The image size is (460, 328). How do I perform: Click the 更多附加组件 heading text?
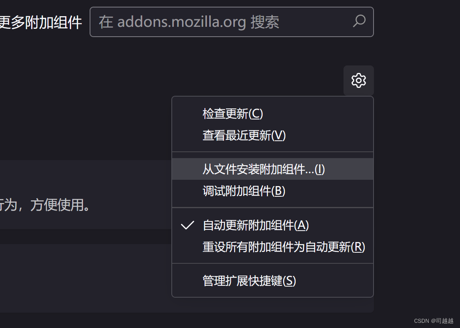41,22
